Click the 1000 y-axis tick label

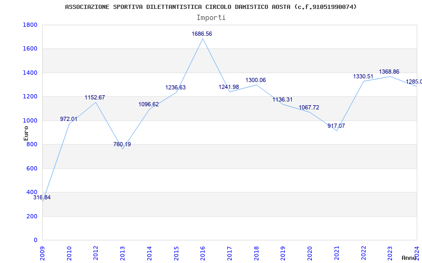pos(30,121)
